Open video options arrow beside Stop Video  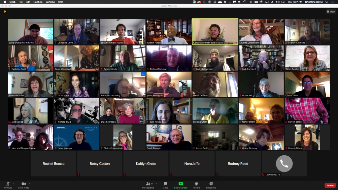click(29, 184)
